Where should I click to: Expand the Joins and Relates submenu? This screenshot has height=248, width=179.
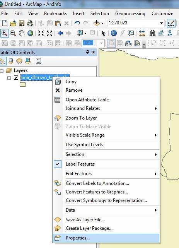tap(156, 108)
